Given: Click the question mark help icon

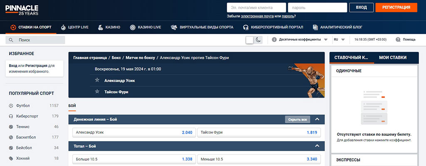Looking at the screenshot, I should [x=398, y=39].
